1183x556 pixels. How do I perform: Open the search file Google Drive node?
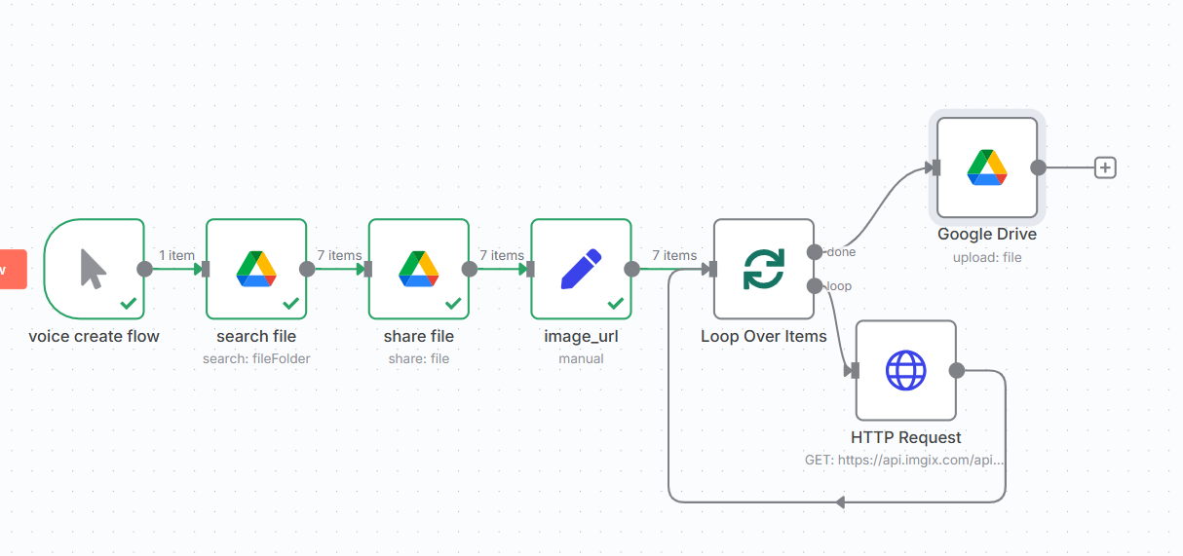click(x=256, y=269)
